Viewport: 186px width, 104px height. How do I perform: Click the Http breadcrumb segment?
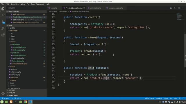(x=55, y=12)
